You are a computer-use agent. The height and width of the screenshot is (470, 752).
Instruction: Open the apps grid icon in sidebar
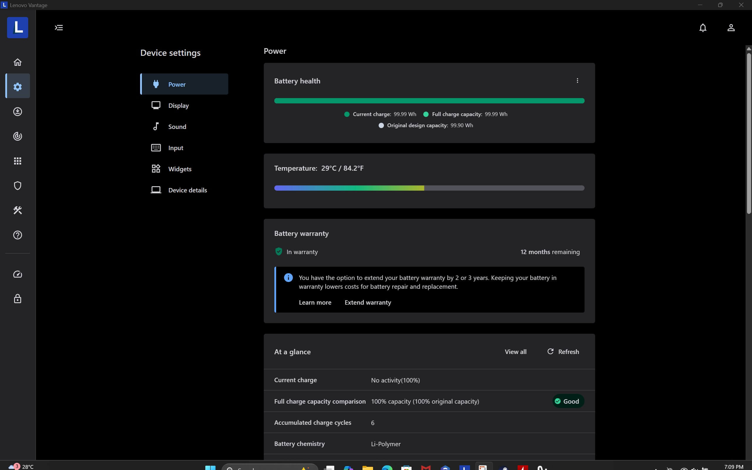point(17,161)
